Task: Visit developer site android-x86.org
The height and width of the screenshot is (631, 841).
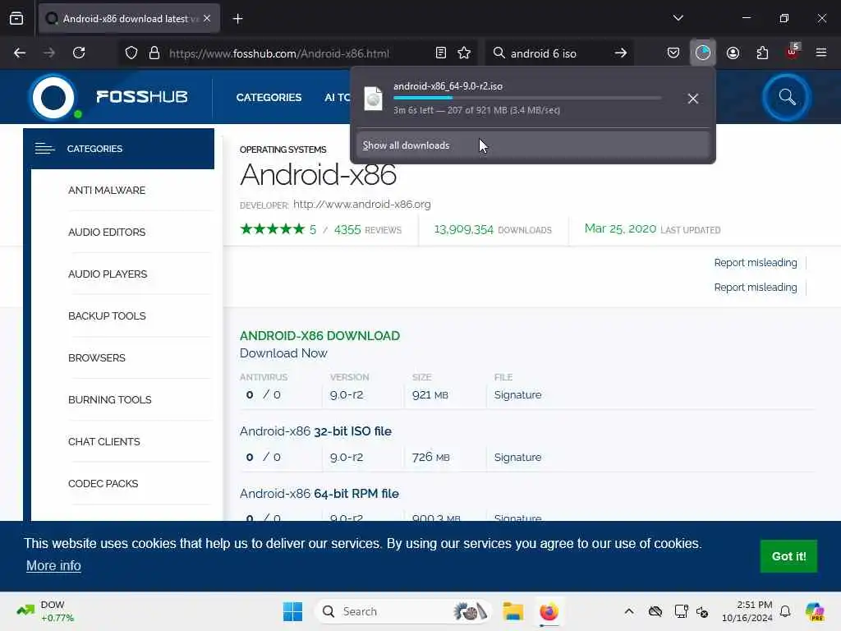Action: [x=362, y=205]
